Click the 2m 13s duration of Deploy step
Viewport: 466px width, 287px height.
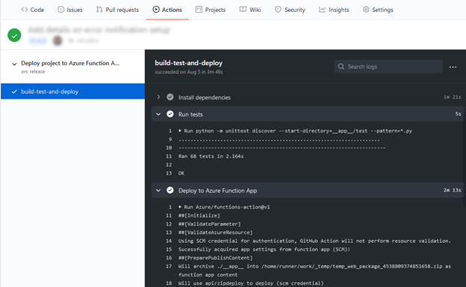point(452,191)
